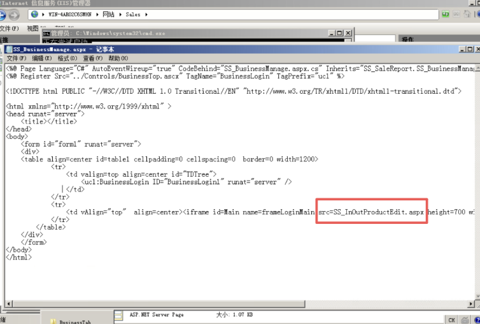Minimize the cmd.exe window

(332, 33)
